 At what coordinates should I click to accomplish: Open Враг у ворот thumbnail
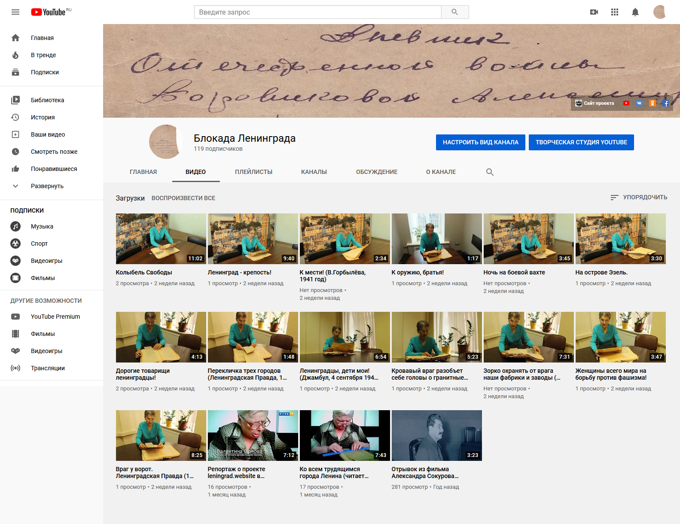point(161,436)
